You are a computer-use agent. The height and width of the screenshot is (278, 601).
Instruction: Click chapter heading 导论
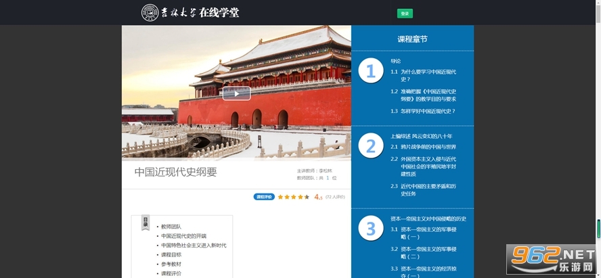395,61
